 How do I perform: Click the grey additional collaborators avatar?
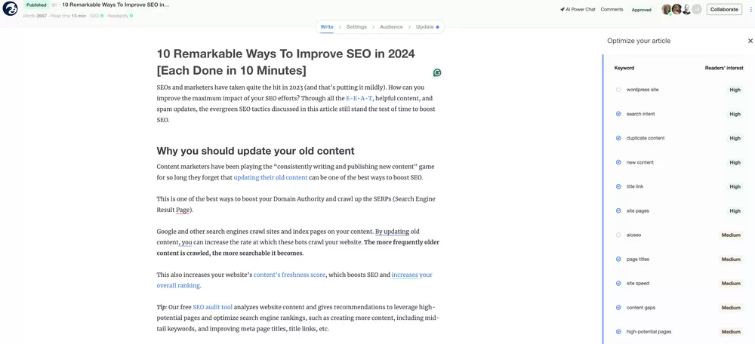697,10
